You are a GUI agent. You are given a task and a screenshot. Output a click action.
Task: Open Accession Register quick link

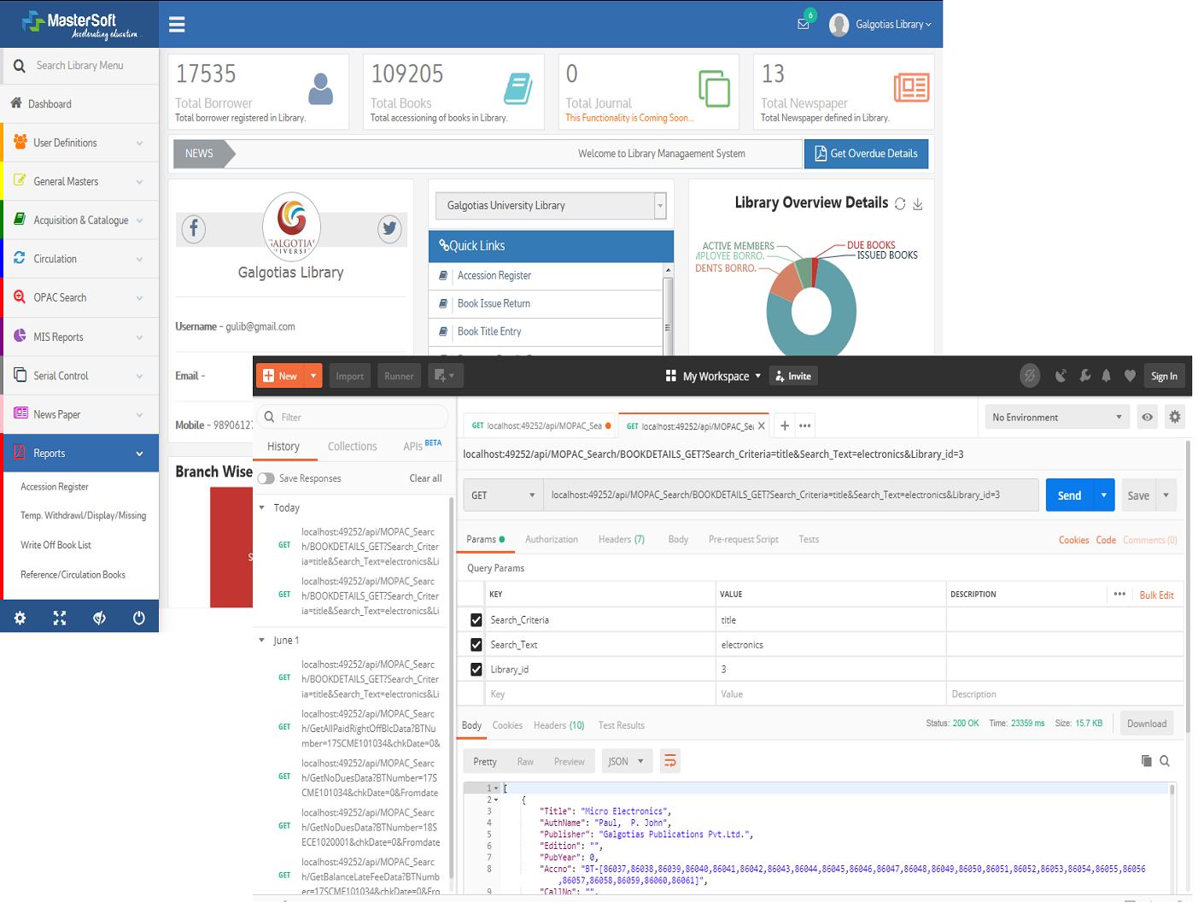[x=494, y=276]
